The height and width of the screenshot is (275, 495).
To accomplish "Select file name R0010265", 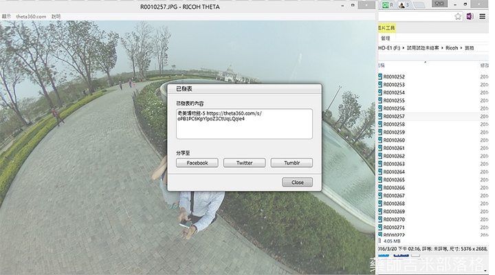I will click(x=394, y=179).
